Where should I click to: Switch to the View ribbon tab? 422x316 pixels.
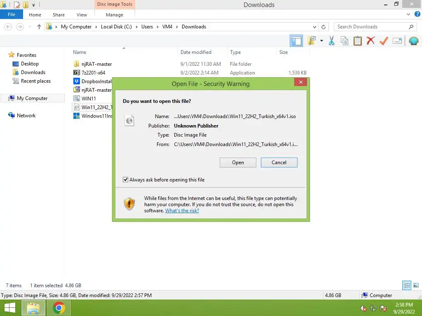(82, 15)
